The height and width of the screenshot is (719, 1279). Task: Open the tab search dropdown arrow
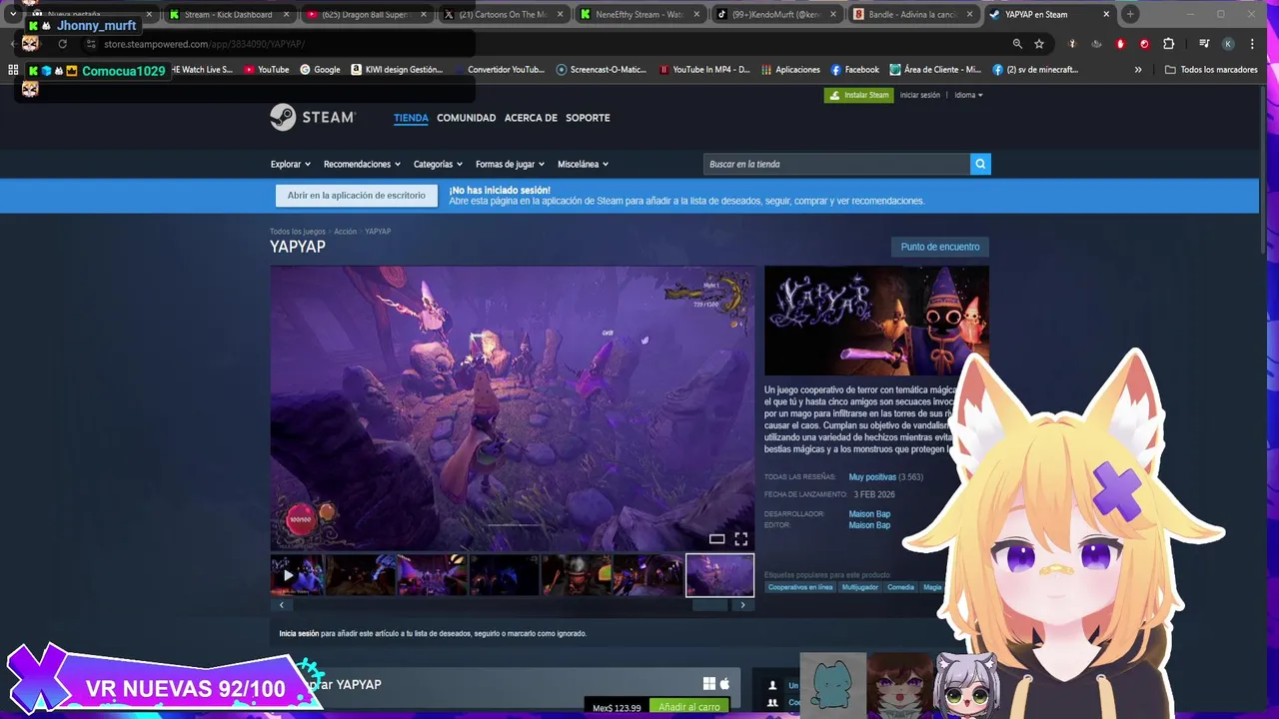pyautogui.click(x=13, y=14)
